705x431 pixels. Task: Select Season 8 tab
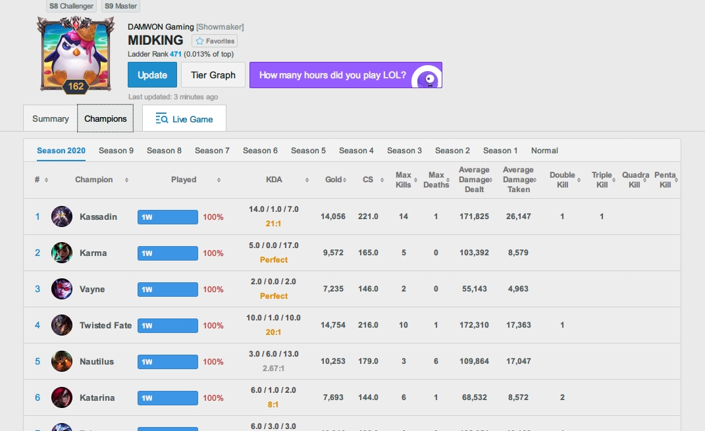[x=164, y=151]
